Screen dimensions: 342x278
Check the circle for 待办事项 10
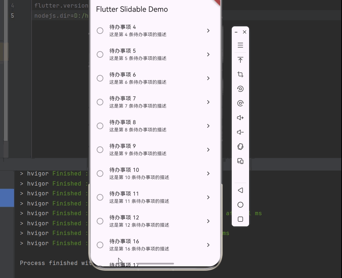(100, 173)
